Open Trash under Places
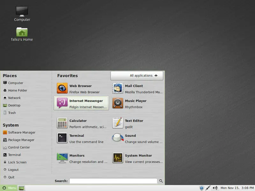Screen dimensions: 255x191 coord(10,113)
